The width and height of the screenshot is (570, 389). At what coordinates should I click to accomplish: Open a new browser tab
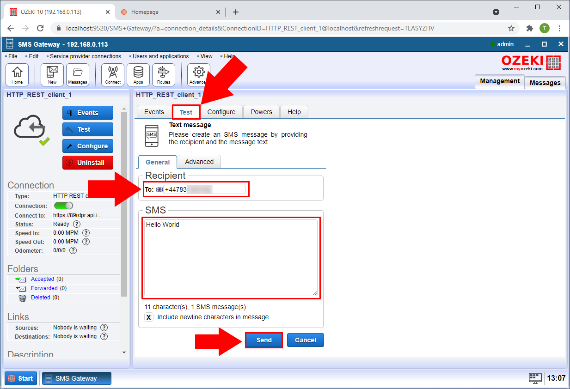coord(236,12)
